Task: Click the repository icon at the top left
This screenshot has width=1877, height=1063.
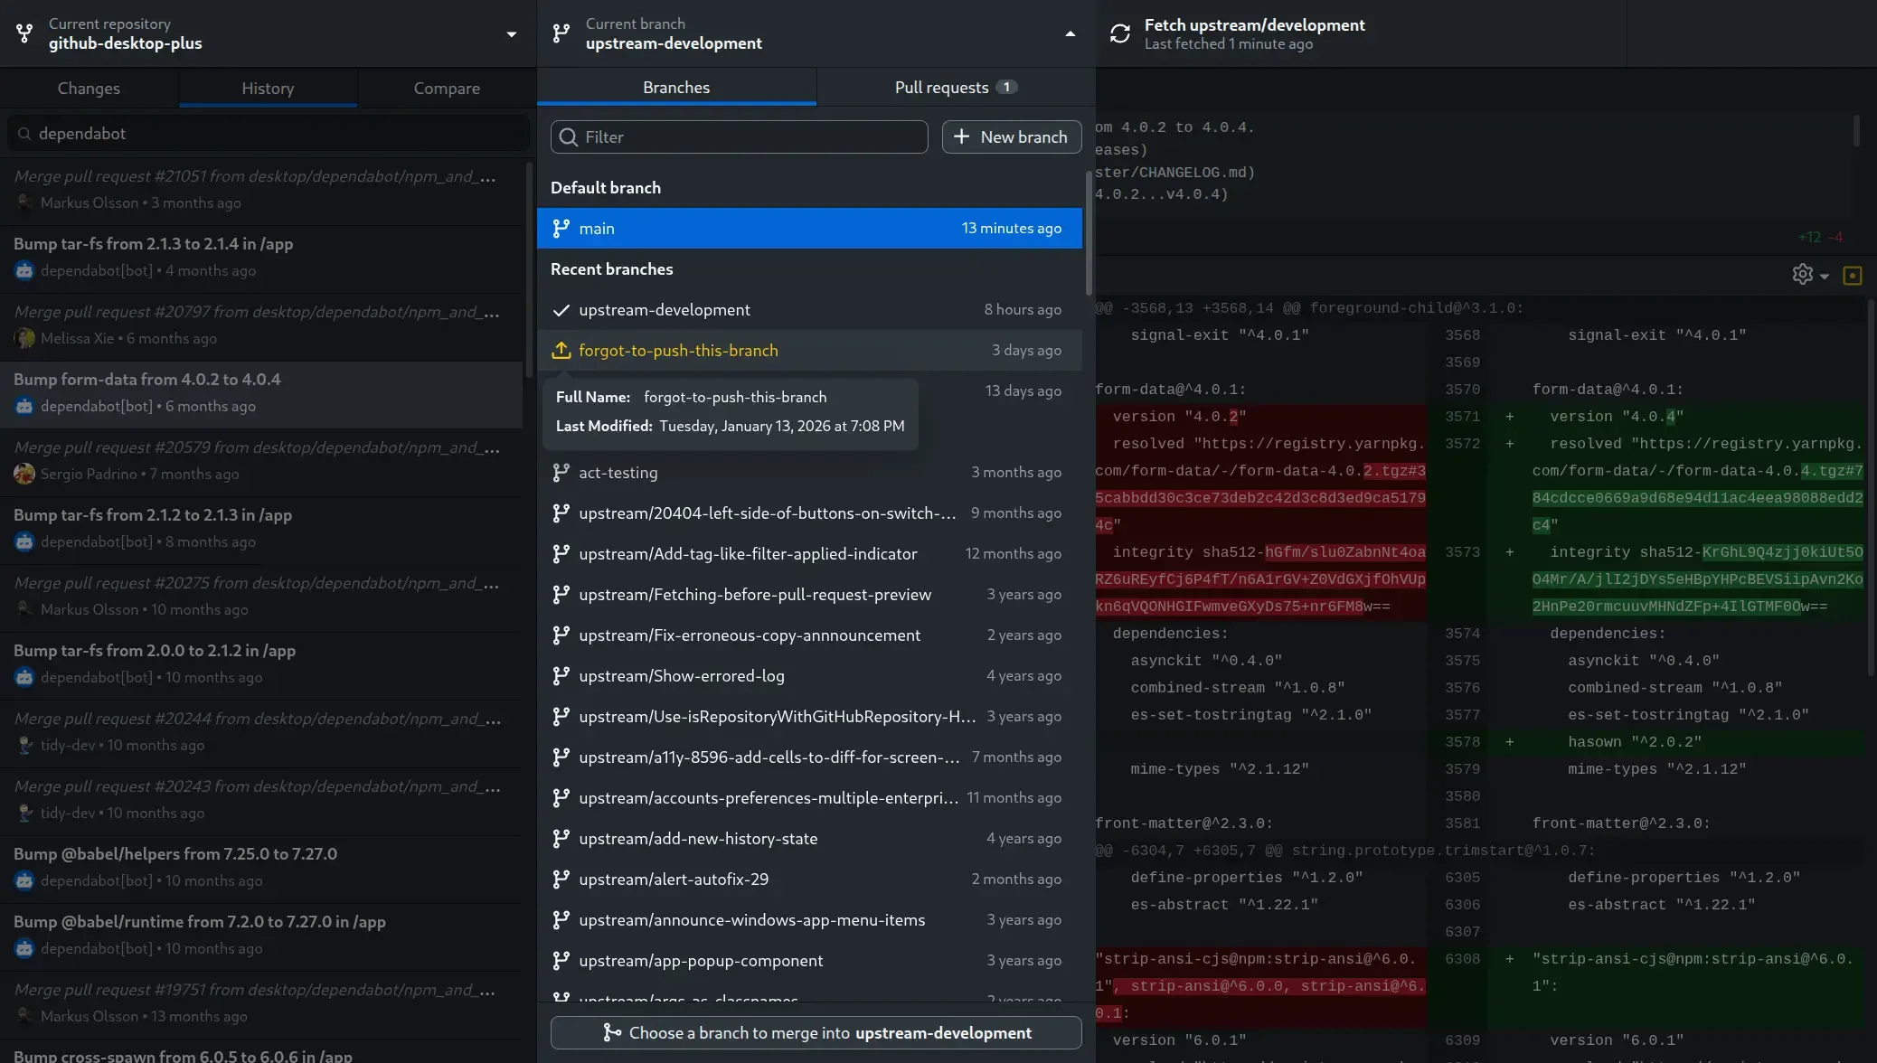Action: tap(24, 33)
